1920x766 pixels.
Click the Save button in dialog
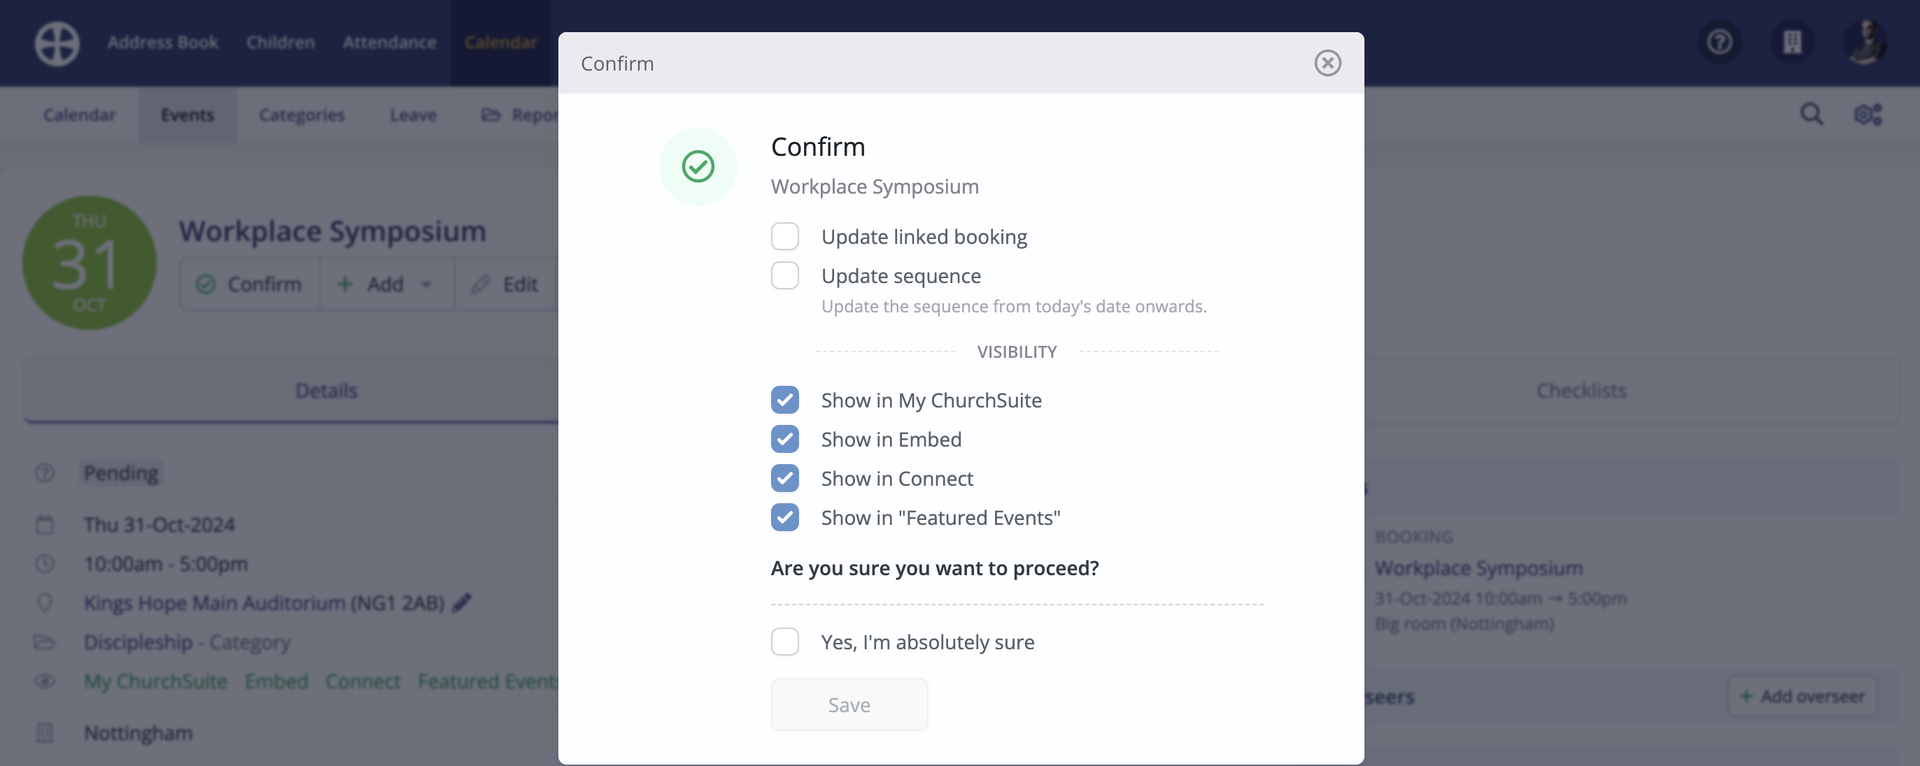[x=849, y=704]
